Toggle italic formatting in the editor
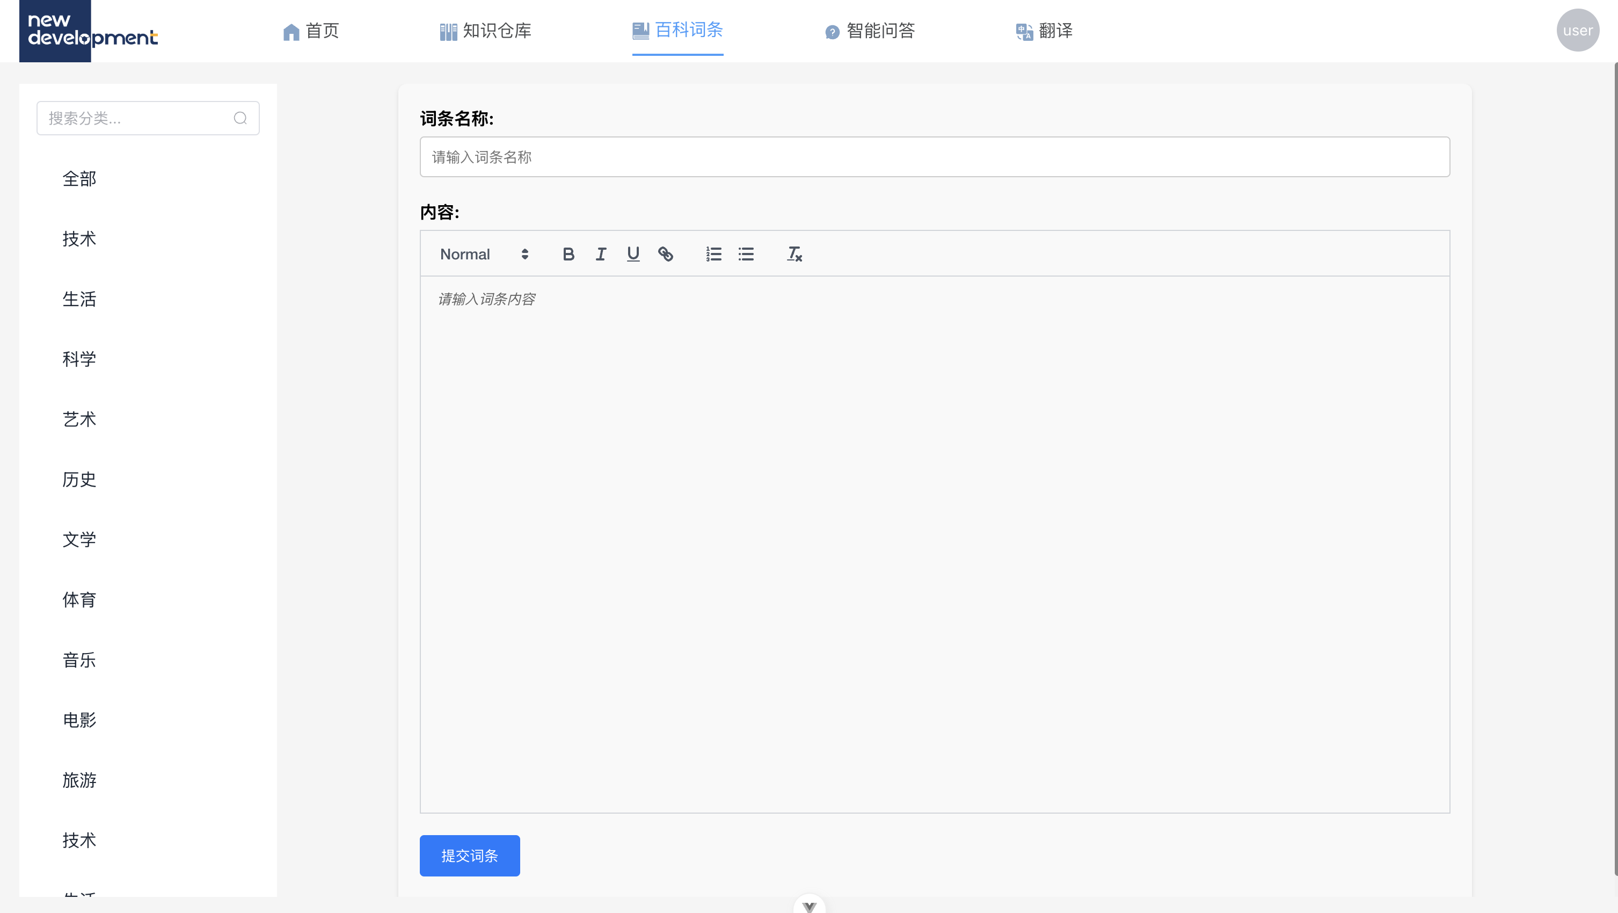This screenshot has height=913, width=1618. point(601,254)
